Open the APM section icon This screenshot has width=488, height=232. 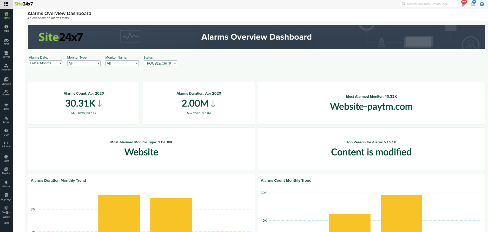click(6, 42)
